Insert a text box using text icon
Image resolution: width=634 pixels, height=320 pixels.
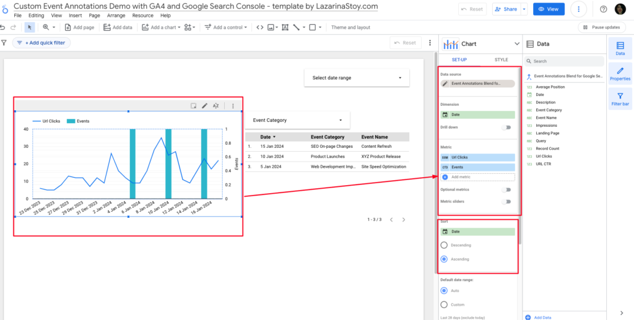click(285, 27)
